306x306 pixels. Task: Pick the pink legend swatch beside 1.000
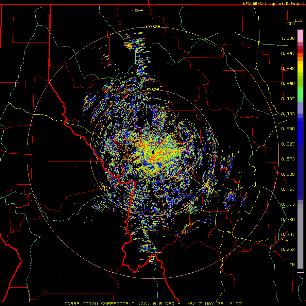click(300, 36)
